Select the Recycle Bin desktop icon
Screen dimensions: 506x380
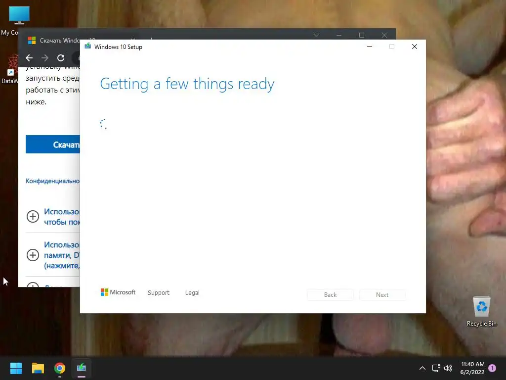481,312
